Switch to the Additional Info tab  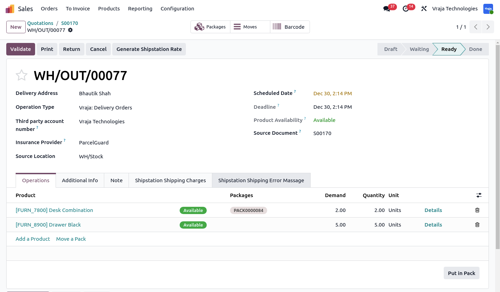(80, 180)
